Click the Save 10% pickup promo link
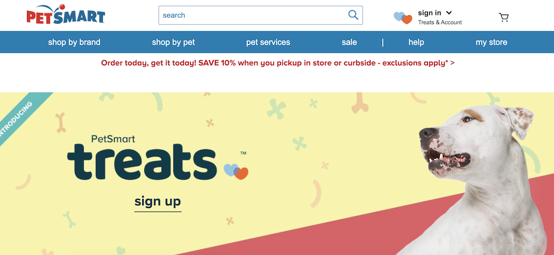The image size is (554, 255). (x=278, y=63)
